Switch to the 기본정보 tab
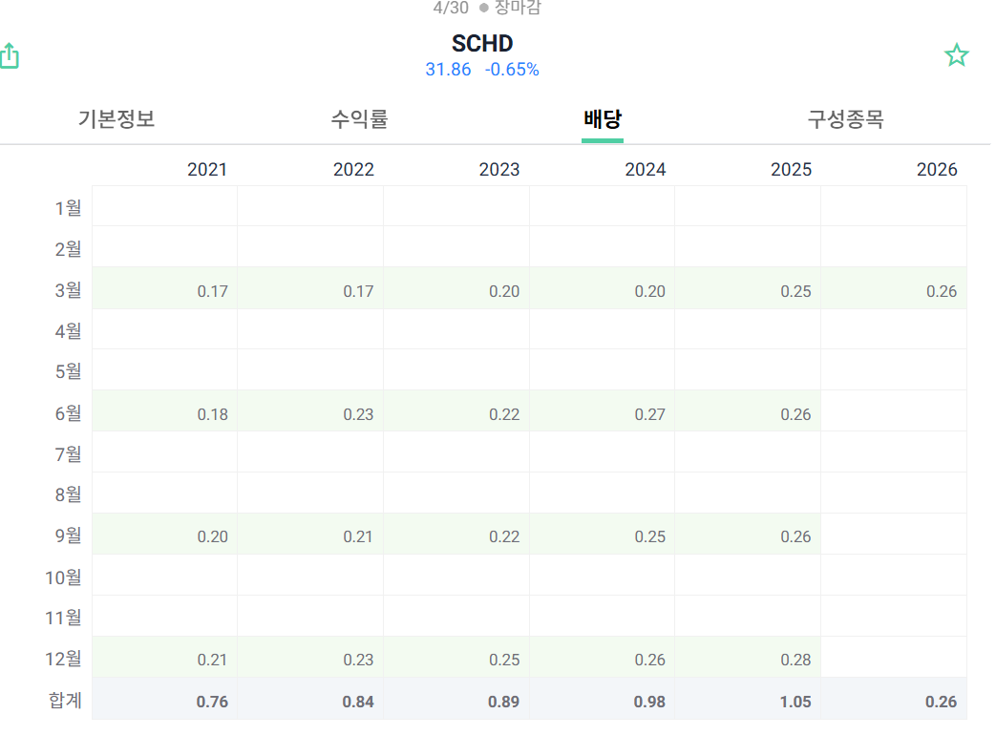996x735 pixels. (117, 118)
